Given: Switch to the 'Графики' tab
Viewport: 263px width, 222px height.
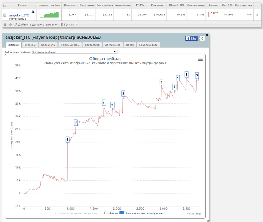Looking at the screenshot, I should [x=13, y=45].
